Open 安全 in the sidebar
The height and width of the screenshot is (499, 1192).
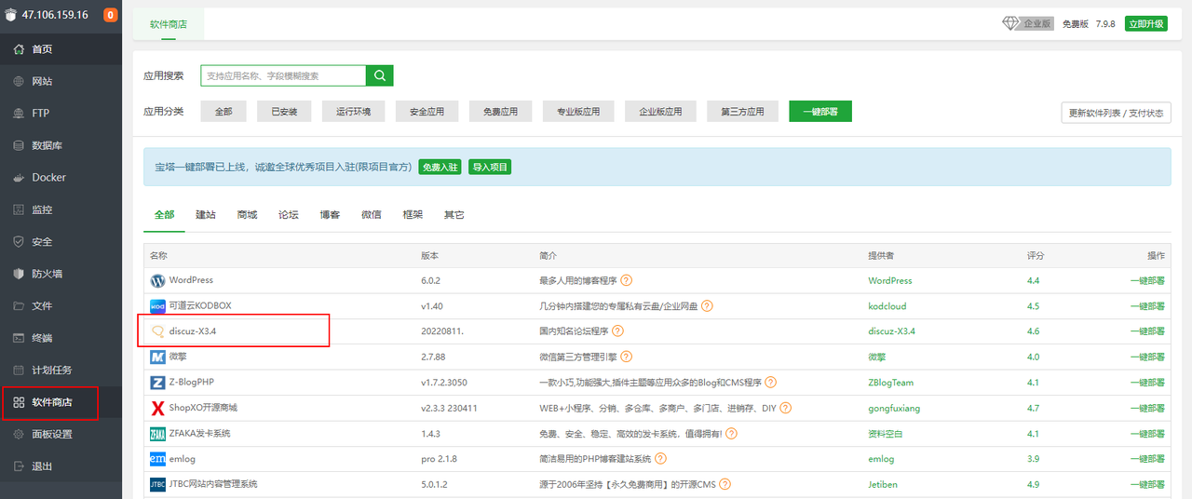coord(61,242)
